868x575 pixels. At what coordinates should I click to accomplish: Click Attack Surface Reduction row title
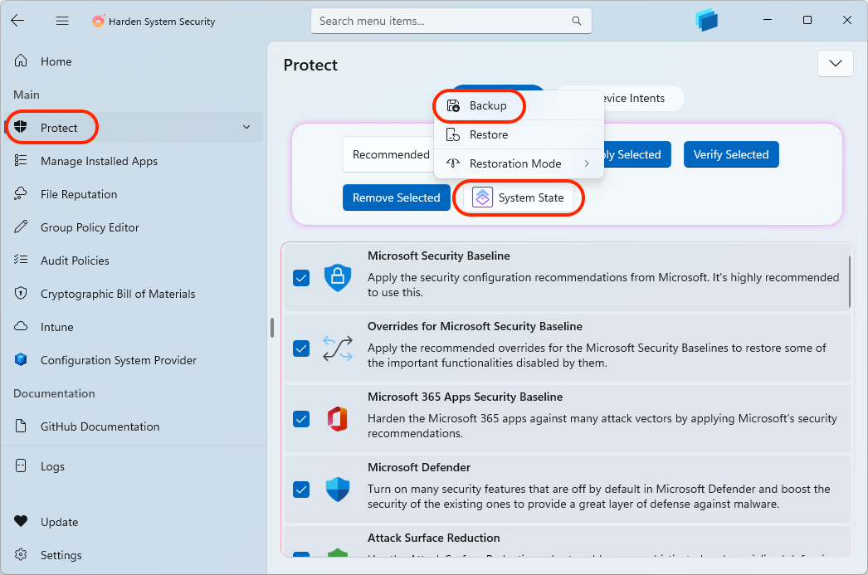click(433, 538)
